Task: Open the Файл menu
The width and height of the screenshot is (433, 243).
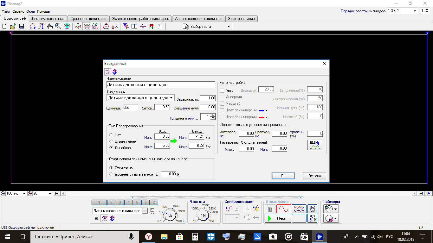Action: point(6,11)
